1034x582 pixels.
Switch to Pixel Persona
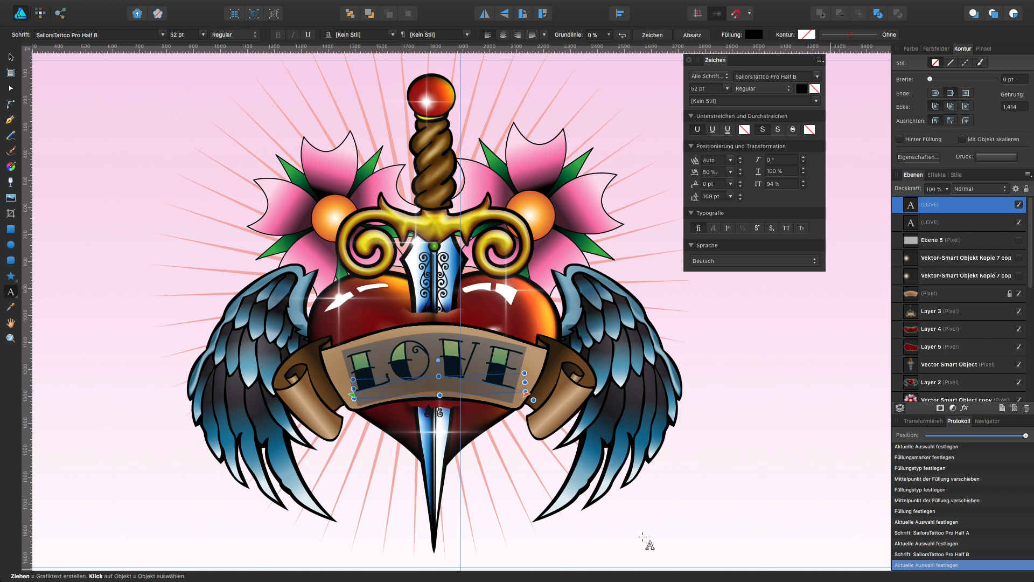pos(40,13)
